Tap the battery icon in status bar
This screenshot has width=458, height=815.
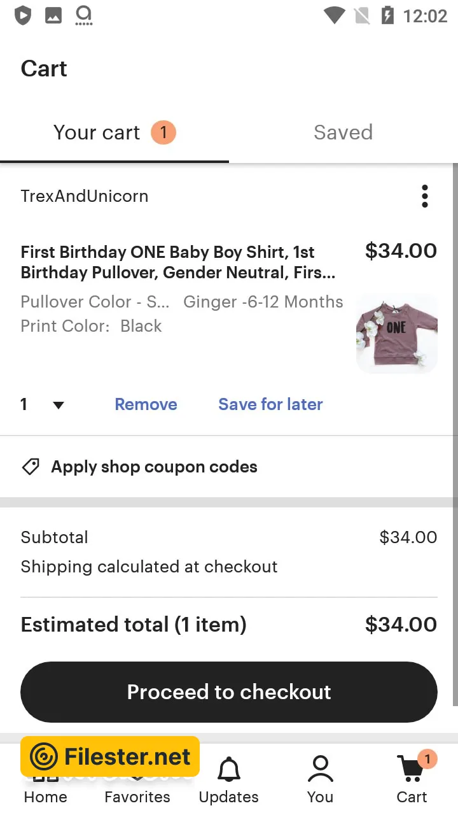387,15
